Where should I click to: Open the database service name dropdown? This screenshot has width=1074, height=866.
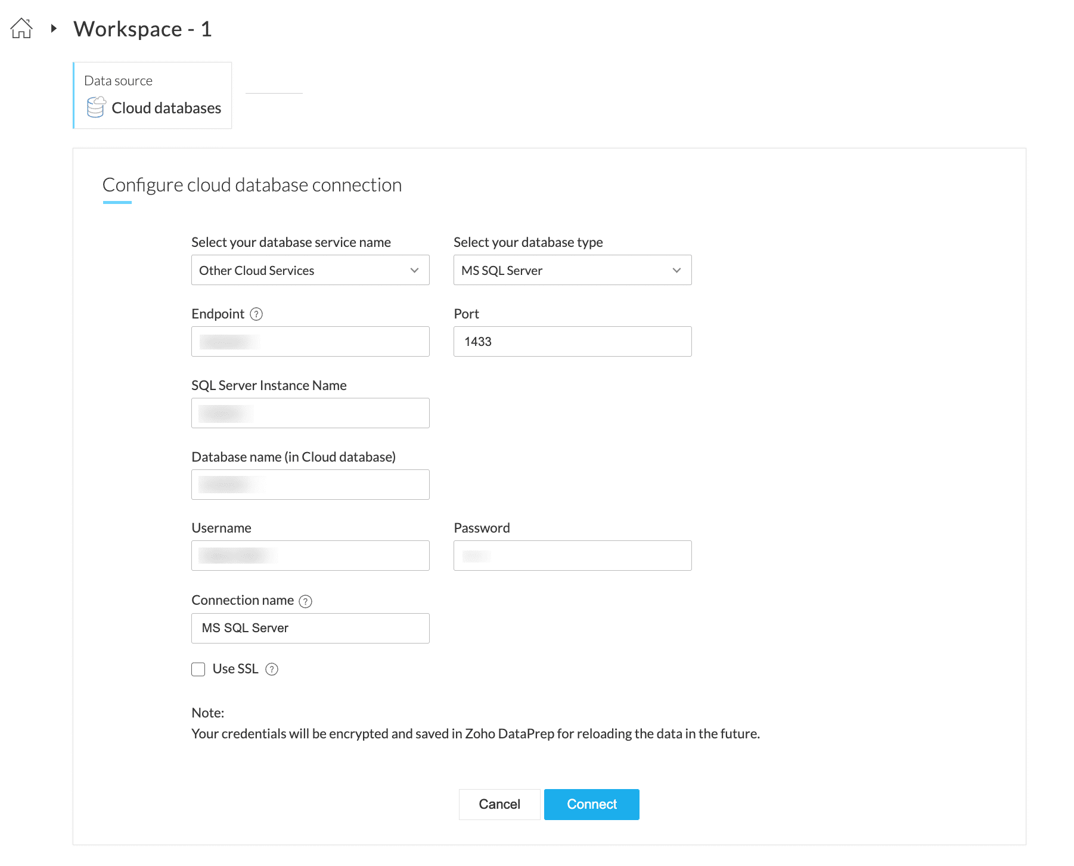tap(310, 270)
